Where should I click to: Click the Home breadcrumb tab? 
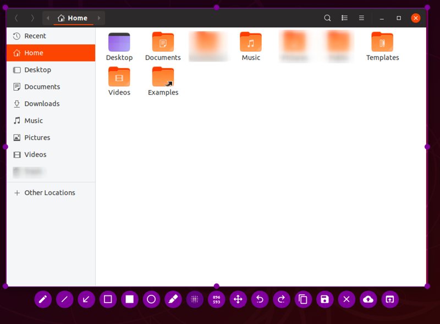pos(75,18)
